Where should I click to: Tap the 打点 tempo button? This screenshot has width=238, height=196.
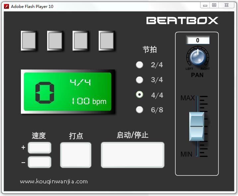pyautogui.click(x=76, y=155)
